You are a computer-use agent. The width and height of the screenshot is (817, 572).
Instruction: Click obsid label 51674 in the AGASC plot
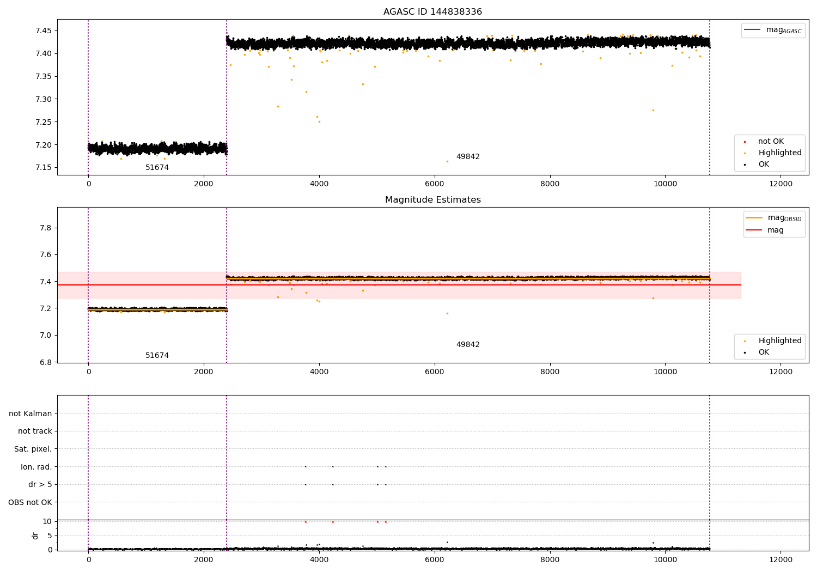(x=157, y=168)
